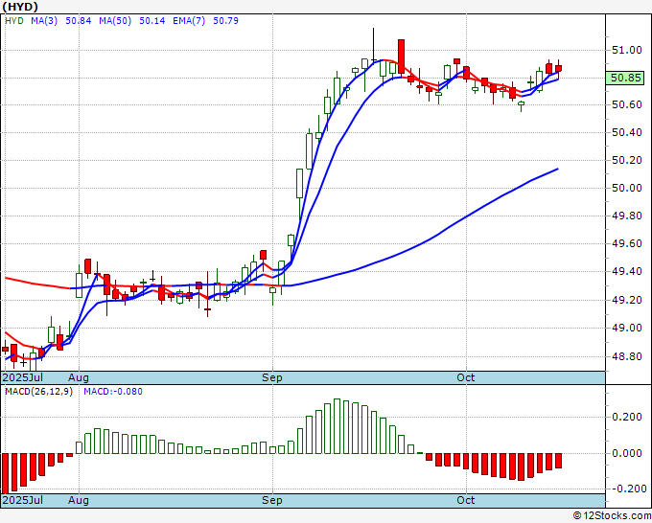Click the current price tag 50.85
Image resolution: width=652 pixels, height=523 pixels.
(x=625, y=78)
